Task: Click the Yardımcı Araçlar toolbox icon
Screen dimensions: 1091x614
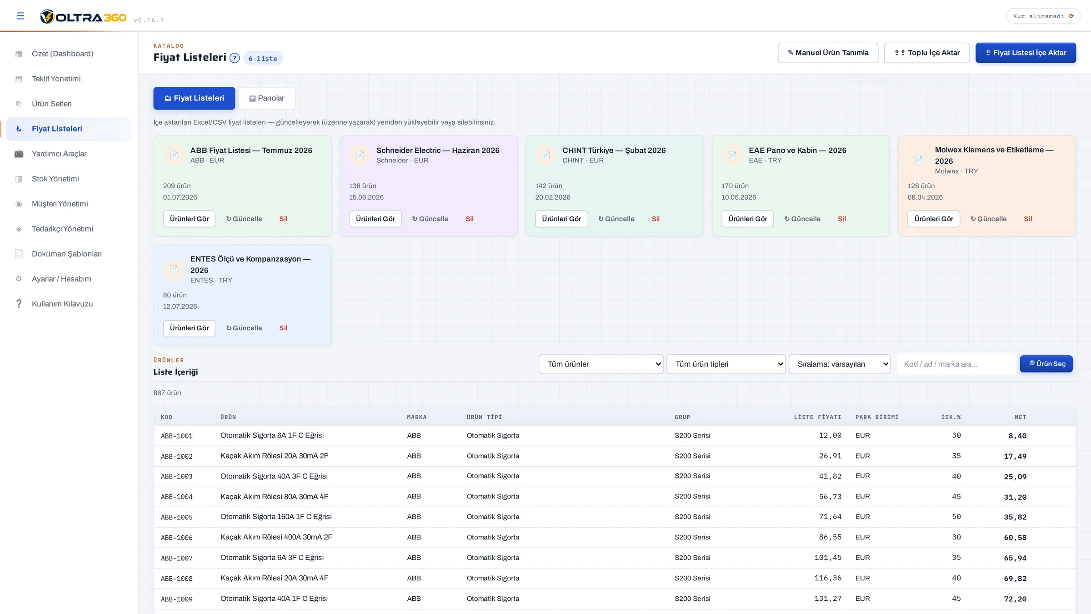Action: point(19,154)
